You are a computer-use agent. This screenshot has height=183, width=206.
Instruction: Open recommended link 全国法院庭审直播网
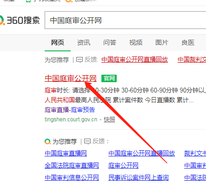pos(72,165)
